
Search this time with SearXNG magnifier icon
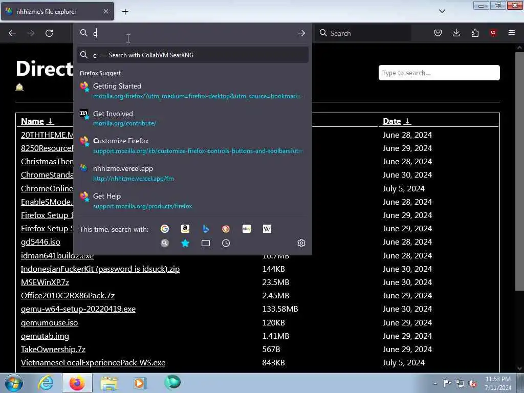165,243
